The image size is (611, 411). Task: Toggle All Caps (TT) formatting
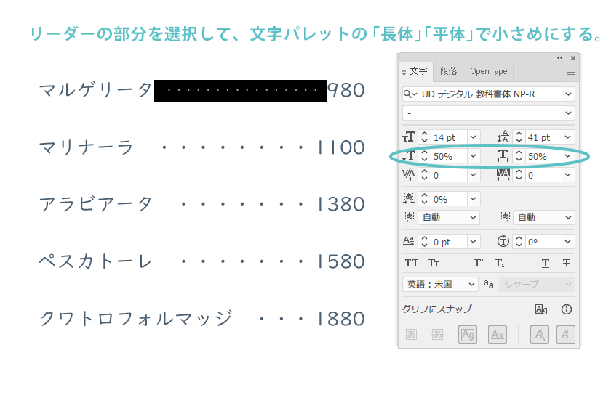point(411,263)
